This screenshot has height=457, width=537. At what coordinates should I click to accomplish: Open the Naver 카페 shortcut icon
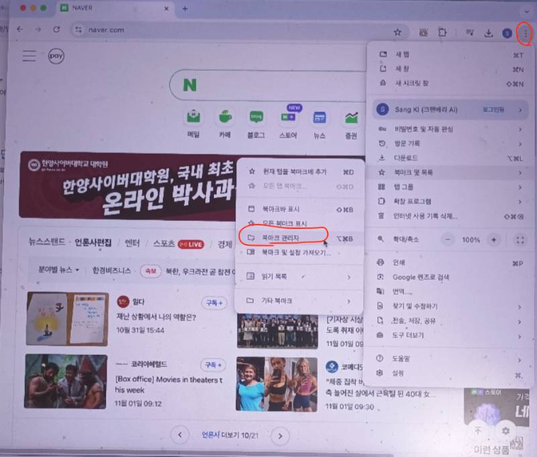(x=224, y=117)
